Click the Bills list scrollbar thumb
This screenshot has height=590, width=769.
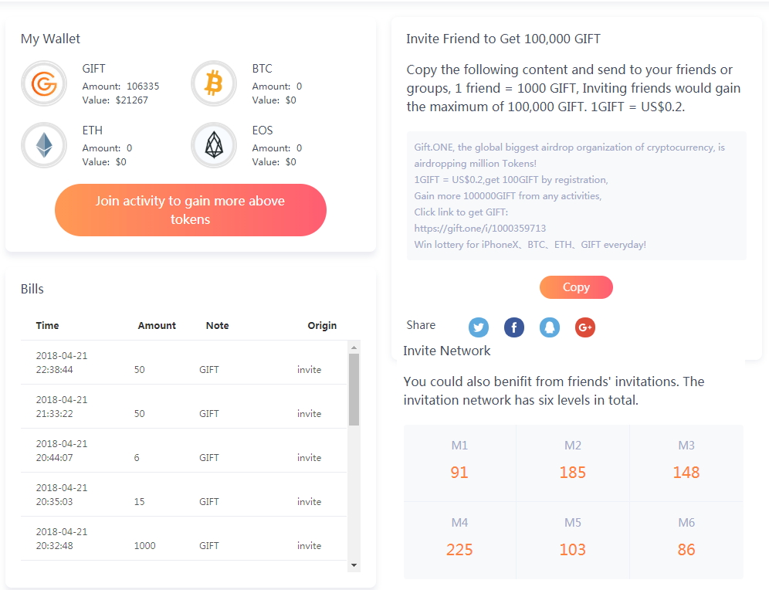354,389
